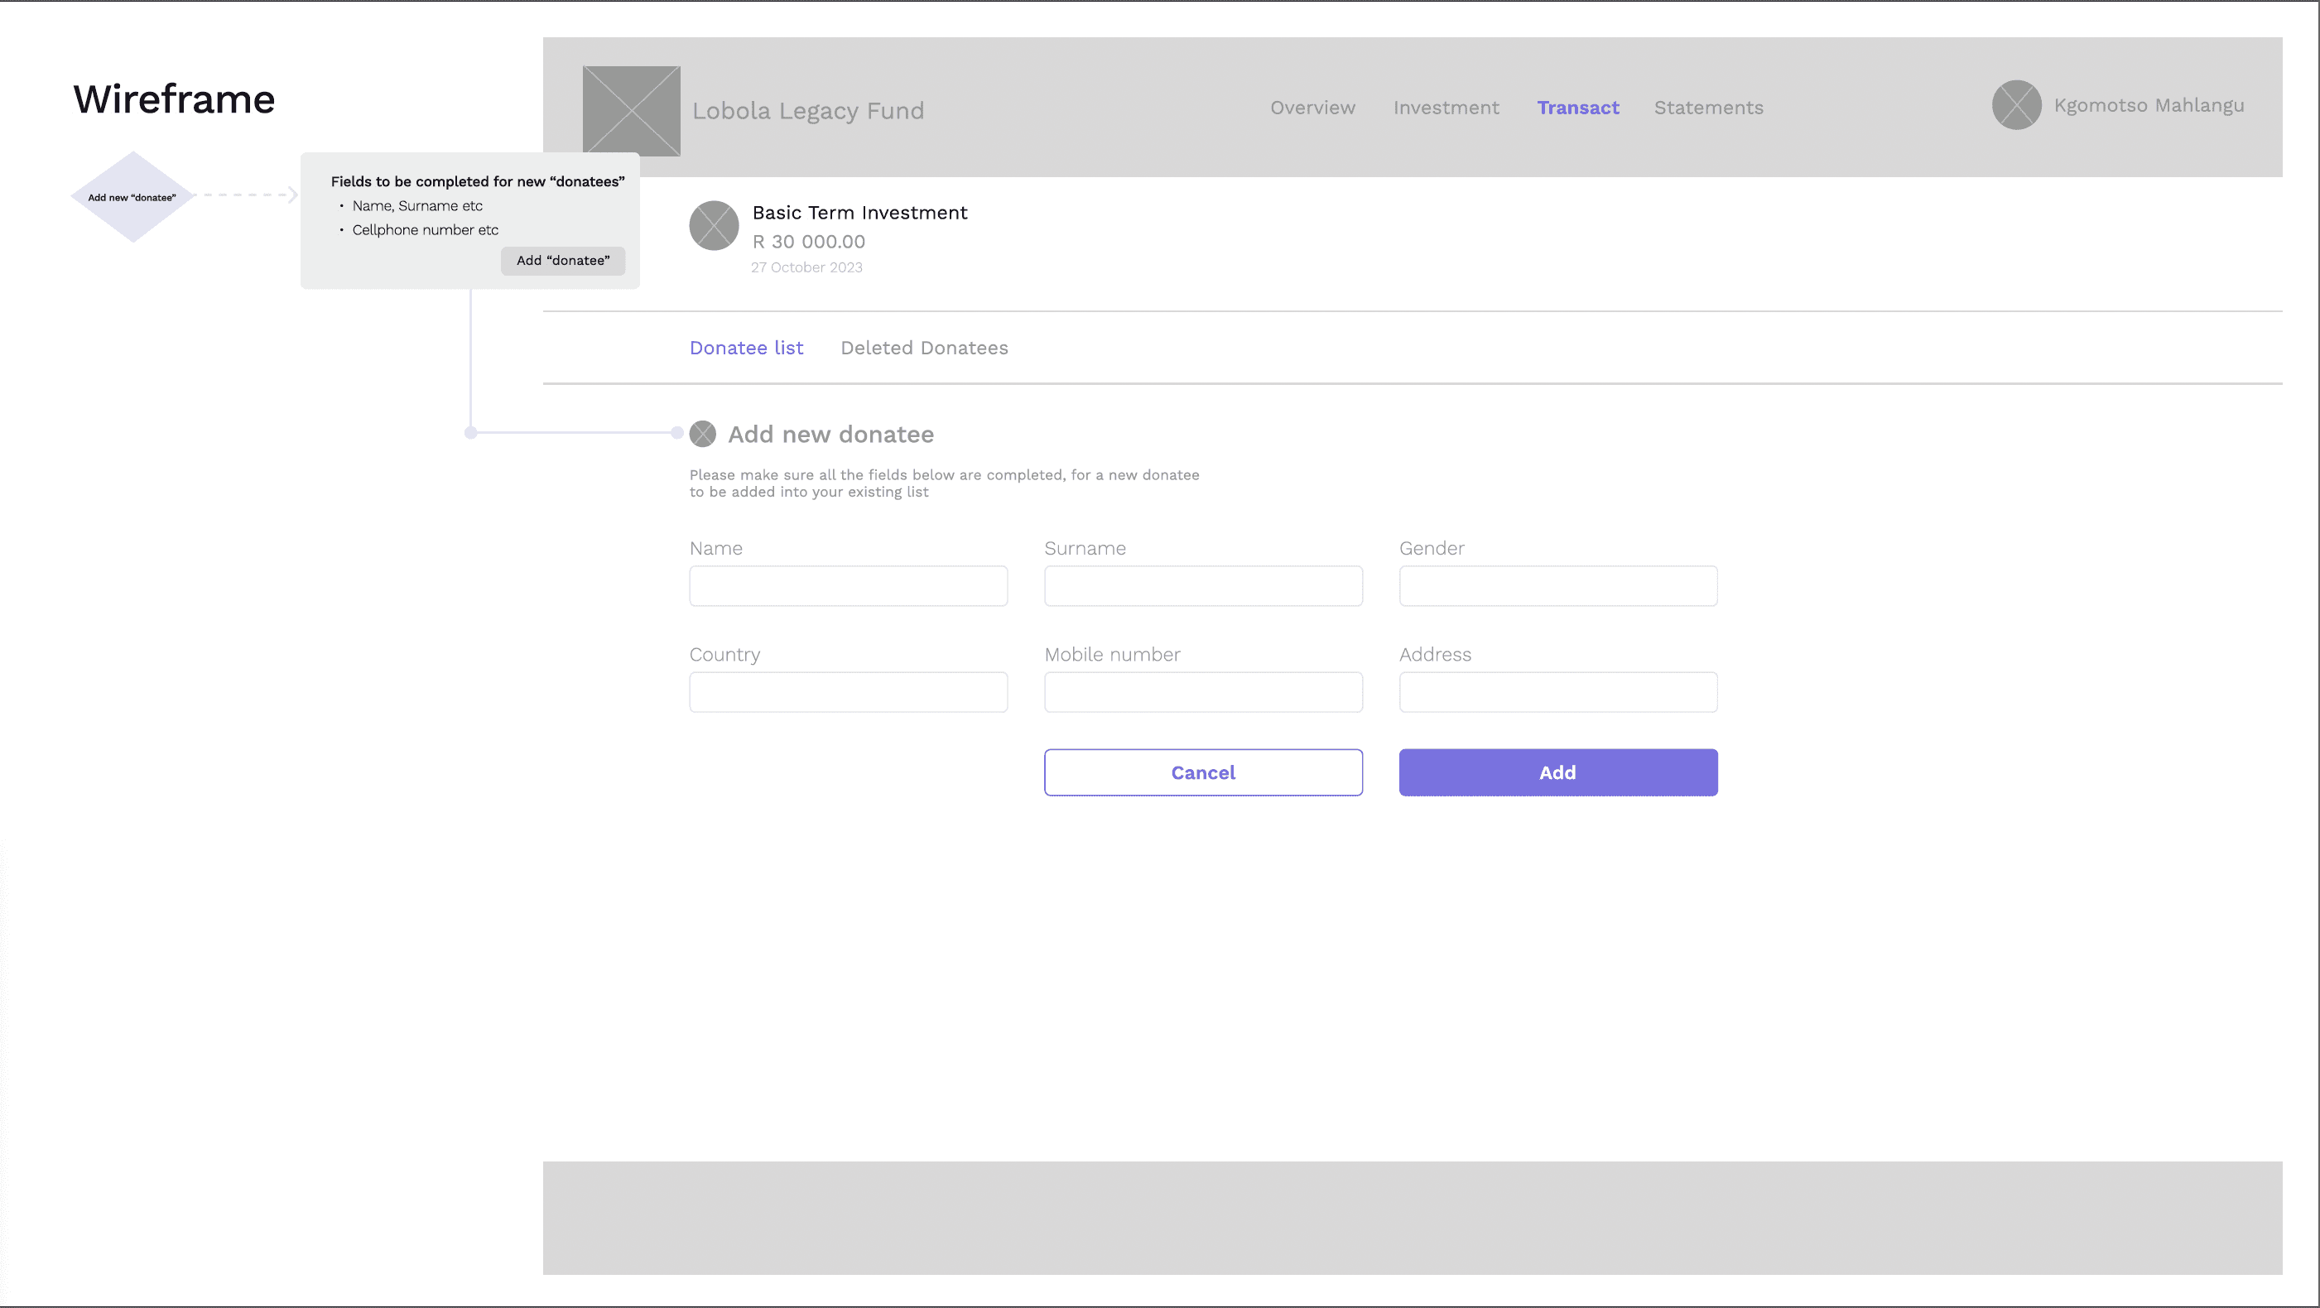Click the user avatar beside Kgomotso Mahlangu
The width and height of the screenshot is (2320, 1308).
[2015, 105]
